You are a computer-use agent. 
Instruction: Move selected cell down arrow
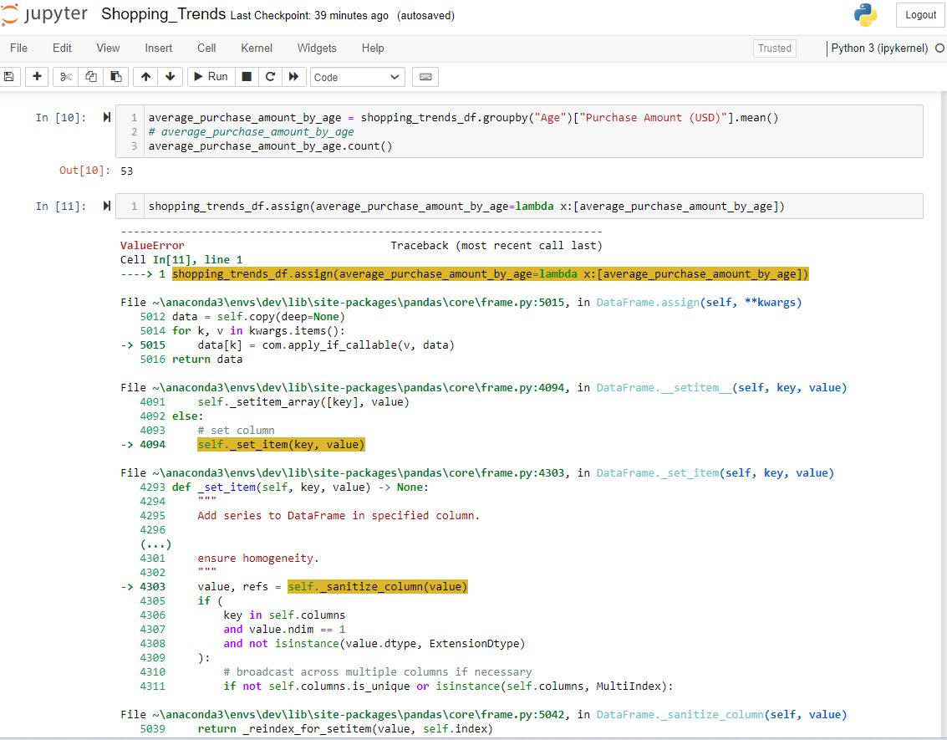[x=171, y=77]
